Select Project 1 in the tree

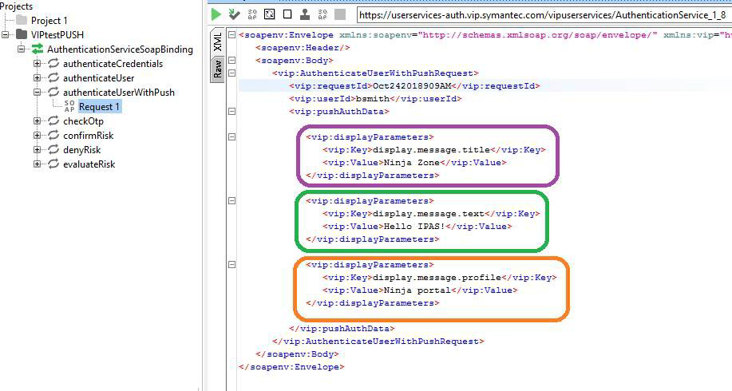click(49, 21)
